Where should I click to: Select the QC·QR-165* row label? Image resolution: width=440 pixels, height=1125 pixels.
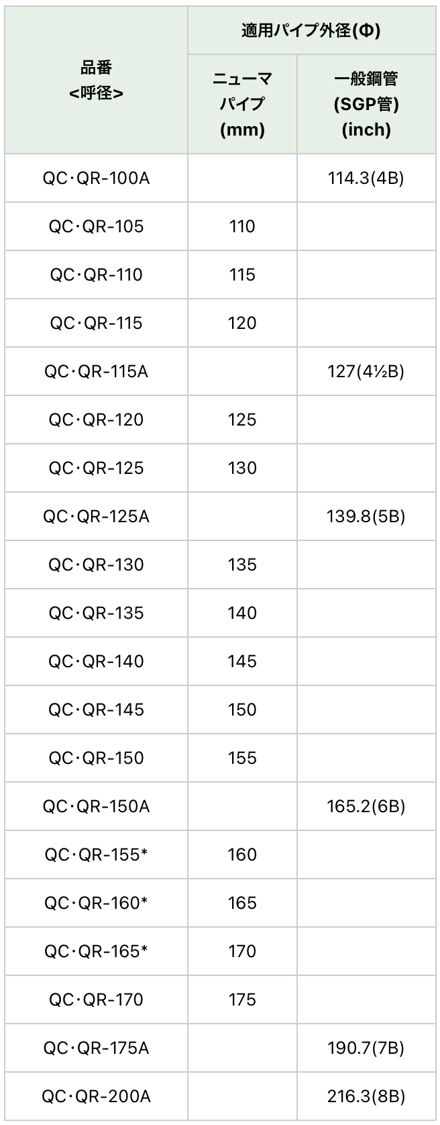96,952
